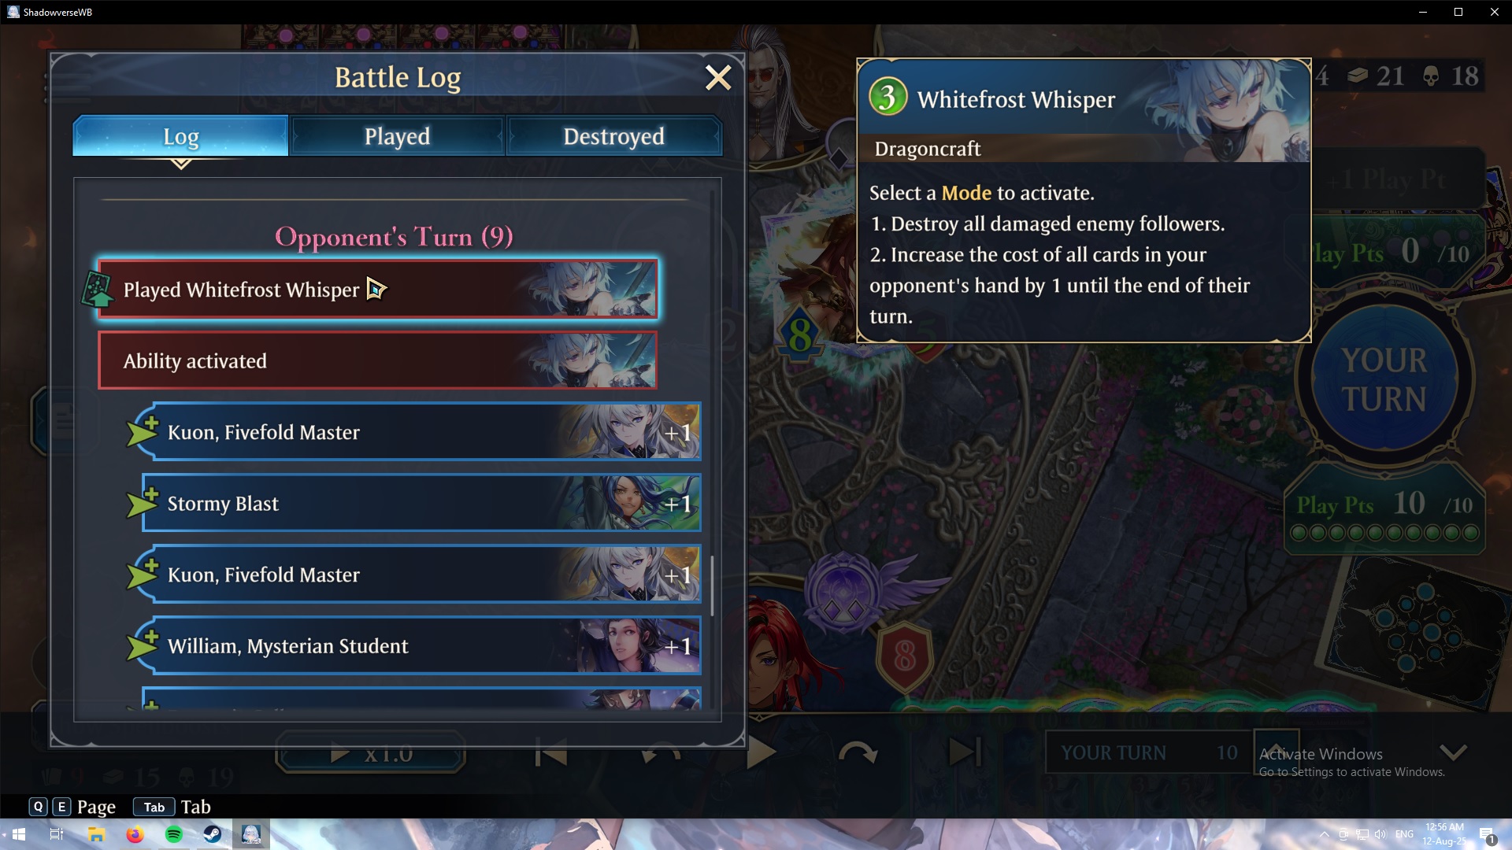This screenshot has height=850, width=1512.
Task: Toggle the x1.0 playback speed button
Action: 370,754
